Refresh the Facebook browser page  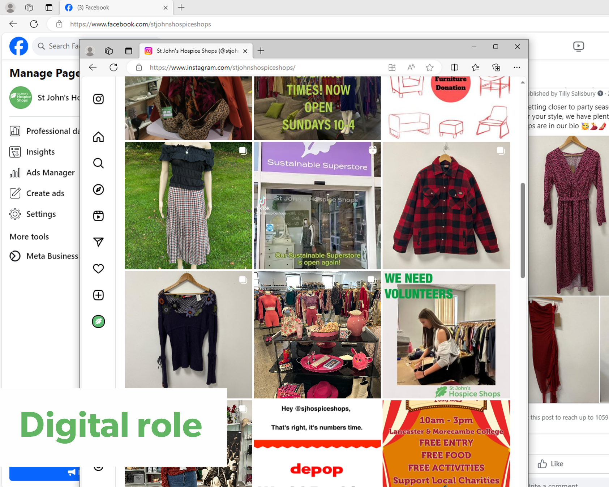click(34, 24)
